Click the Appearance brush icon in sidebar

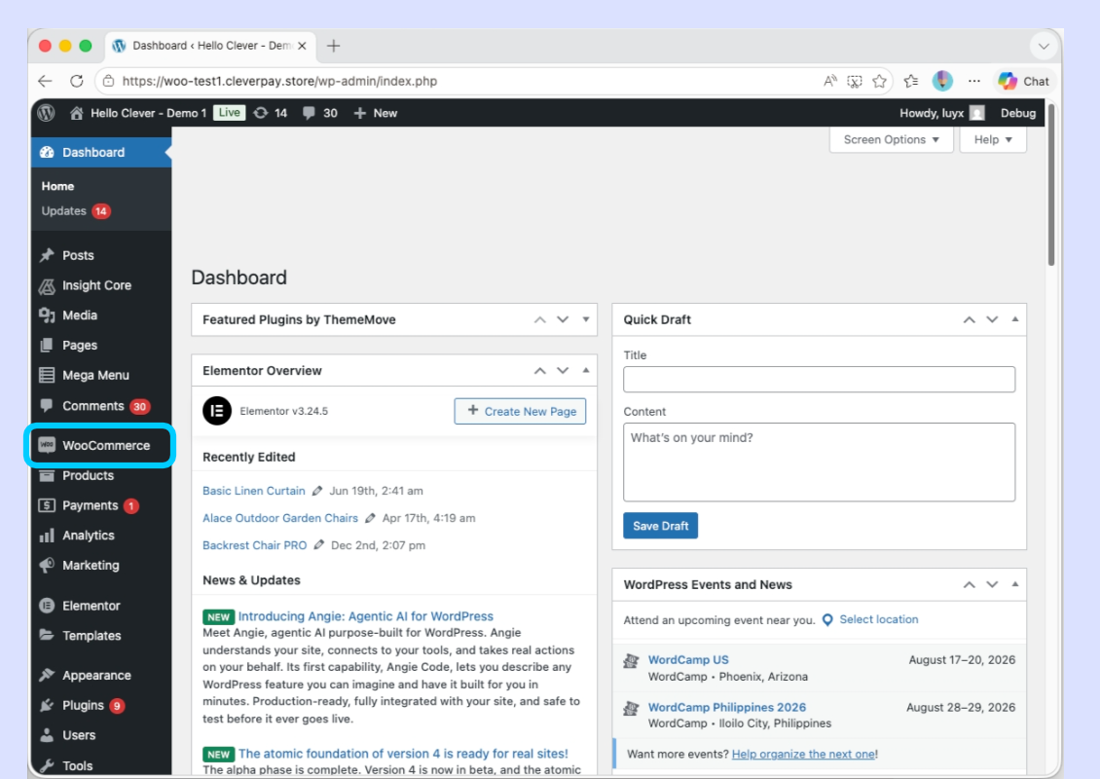coord(47,675)
